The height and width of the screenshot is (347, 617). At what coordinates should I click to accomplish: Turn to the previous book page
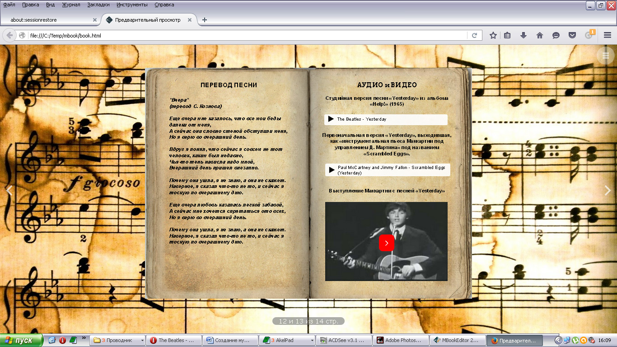click(x=9, y=190)
